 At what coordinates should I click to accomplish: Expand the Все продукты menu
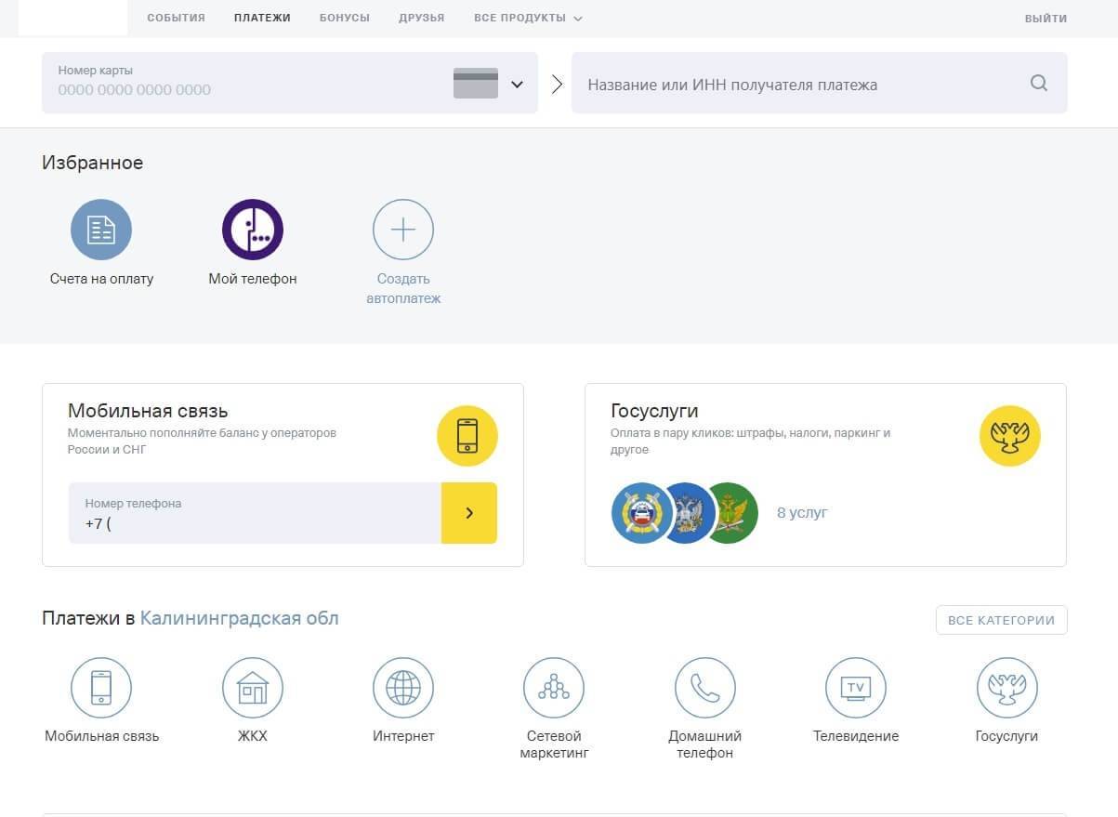tap(527, 18)
